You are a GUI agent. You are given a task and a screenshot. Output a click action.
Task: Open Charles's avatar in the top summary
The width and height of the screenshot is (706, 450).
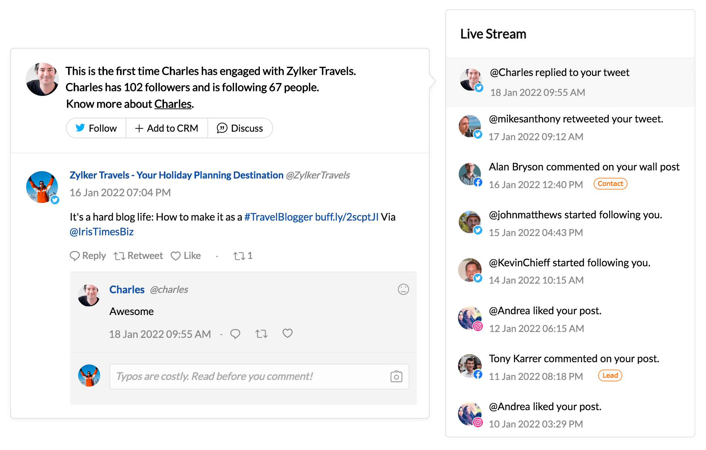(42, 79)
